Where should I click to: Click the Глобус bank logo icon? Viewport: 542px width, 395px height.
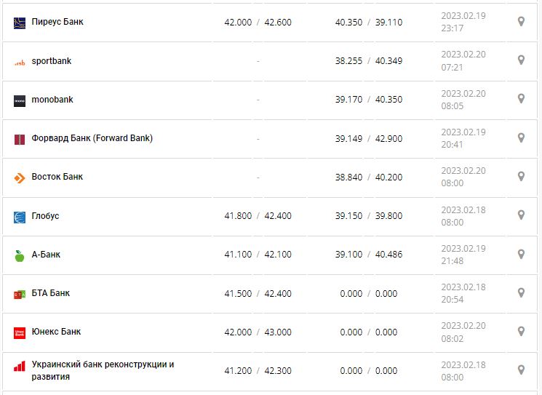20,217
